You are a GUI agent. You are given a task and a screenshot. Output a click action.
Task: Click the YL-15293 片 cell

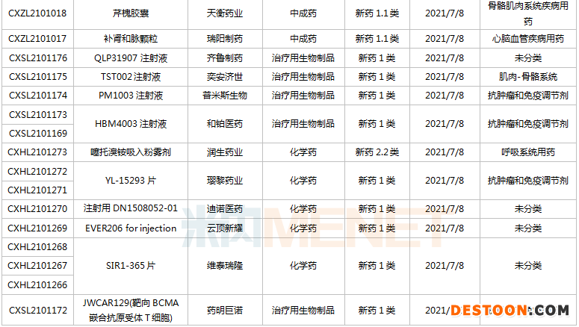pyautogui.click(x=131, y=181)
